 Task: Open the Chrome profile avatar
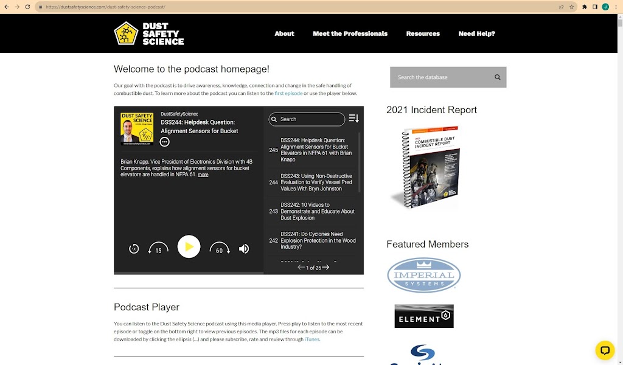point(605,7)
